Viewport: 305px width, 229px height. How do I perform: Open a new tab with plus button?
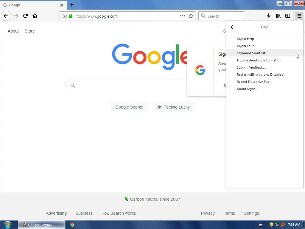tap(72, 5)
